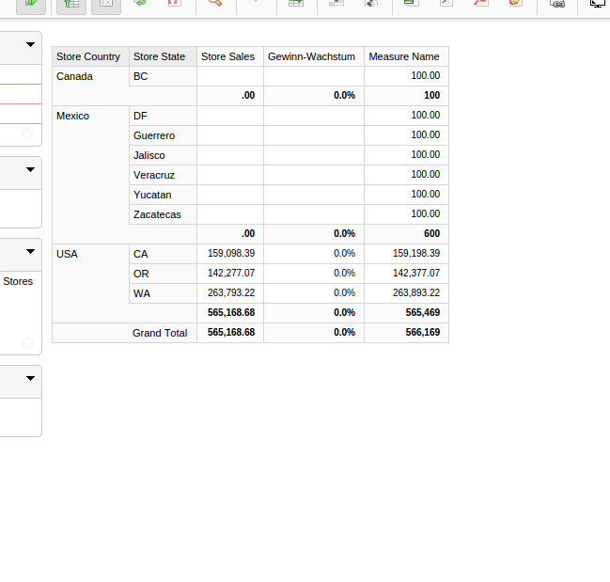The width and height of the screenshot is (610, 582).
Task: Select the Jalisco state cell
Action: pyautogui.click(x=163, y=155)
